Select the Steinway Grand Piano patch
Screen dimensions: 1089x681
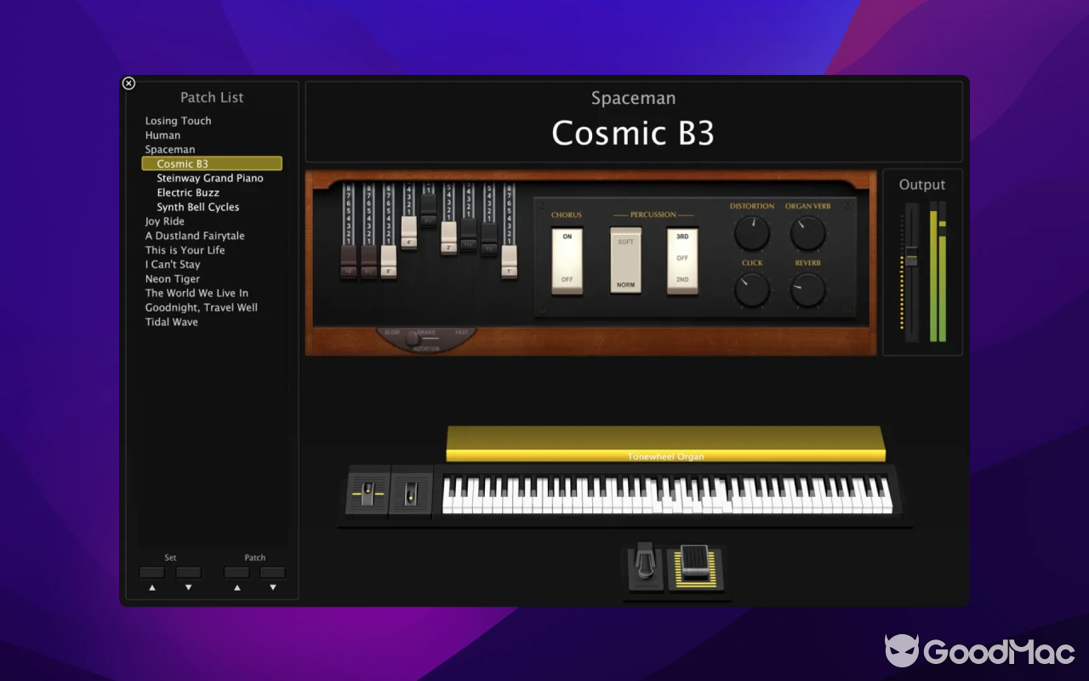(209, 178)
